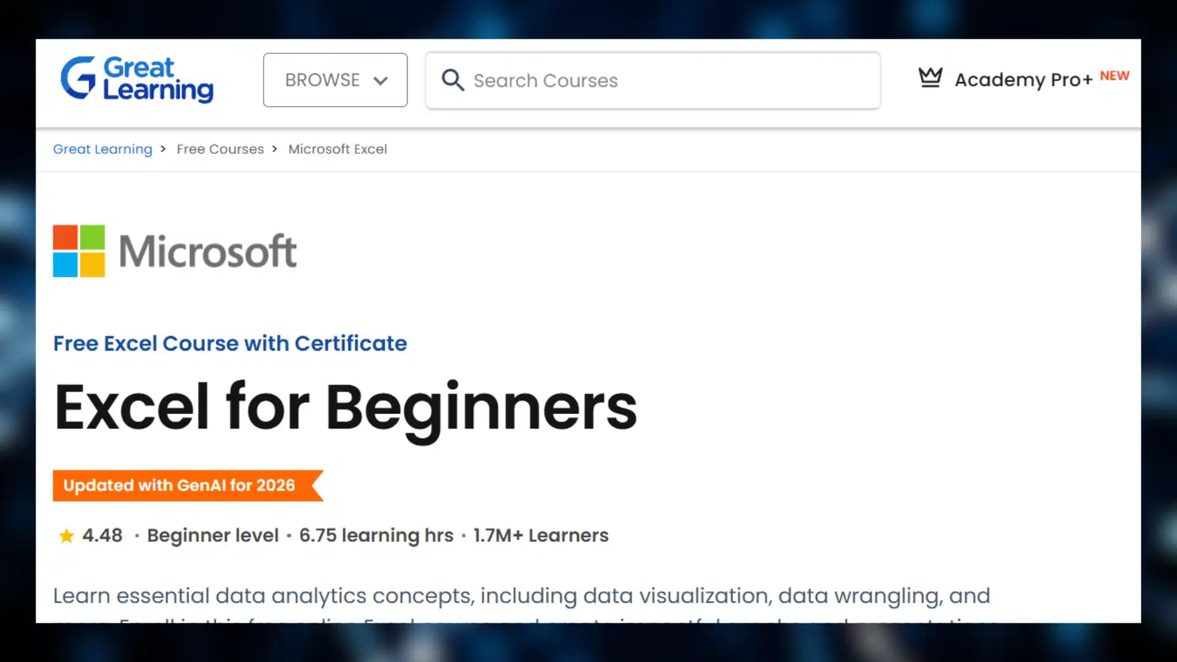This screenshot has width=1177, height=662.
Task: Open Free Courses breadcrumb link
Action: coord(220,149)
